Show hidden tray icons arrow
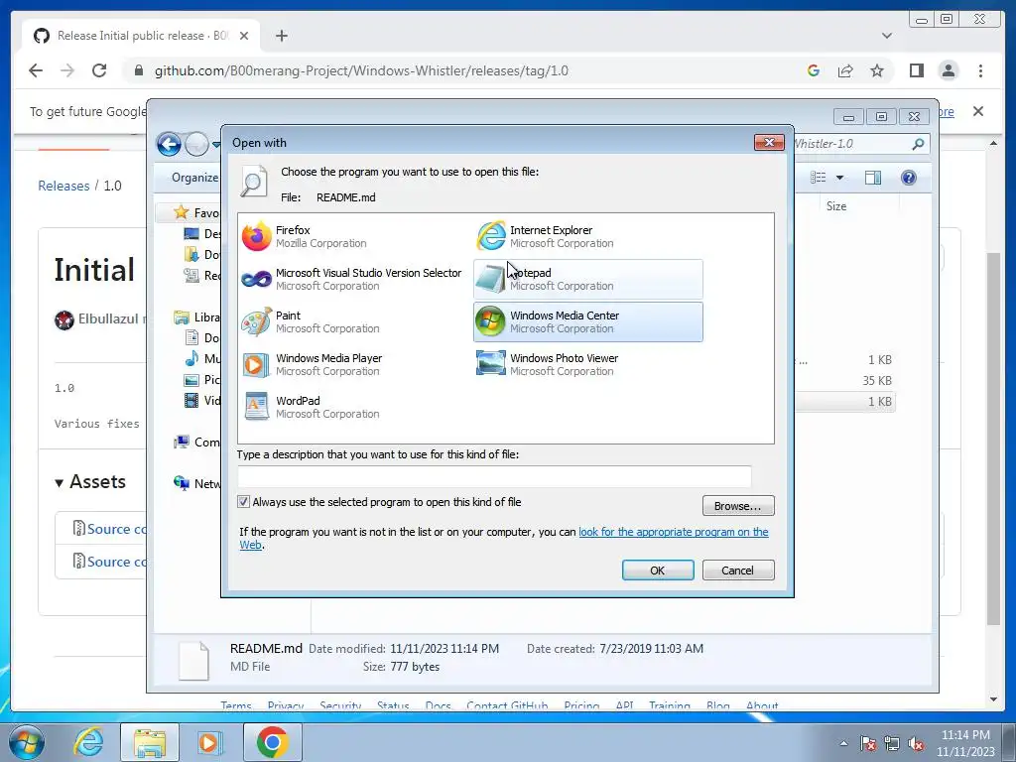This screenshot has height=762, width=1016. 843,743
